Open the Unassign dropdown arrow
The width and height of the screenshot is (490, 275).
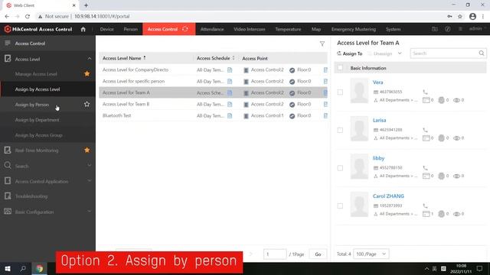[400, 53]
